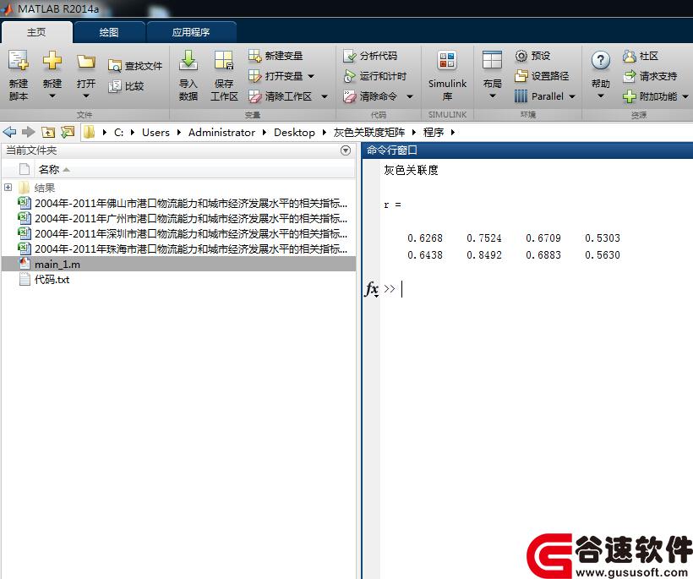Click Set Path (设置路径)
Screen dimensions: 693x579
(x=542, y=76)
